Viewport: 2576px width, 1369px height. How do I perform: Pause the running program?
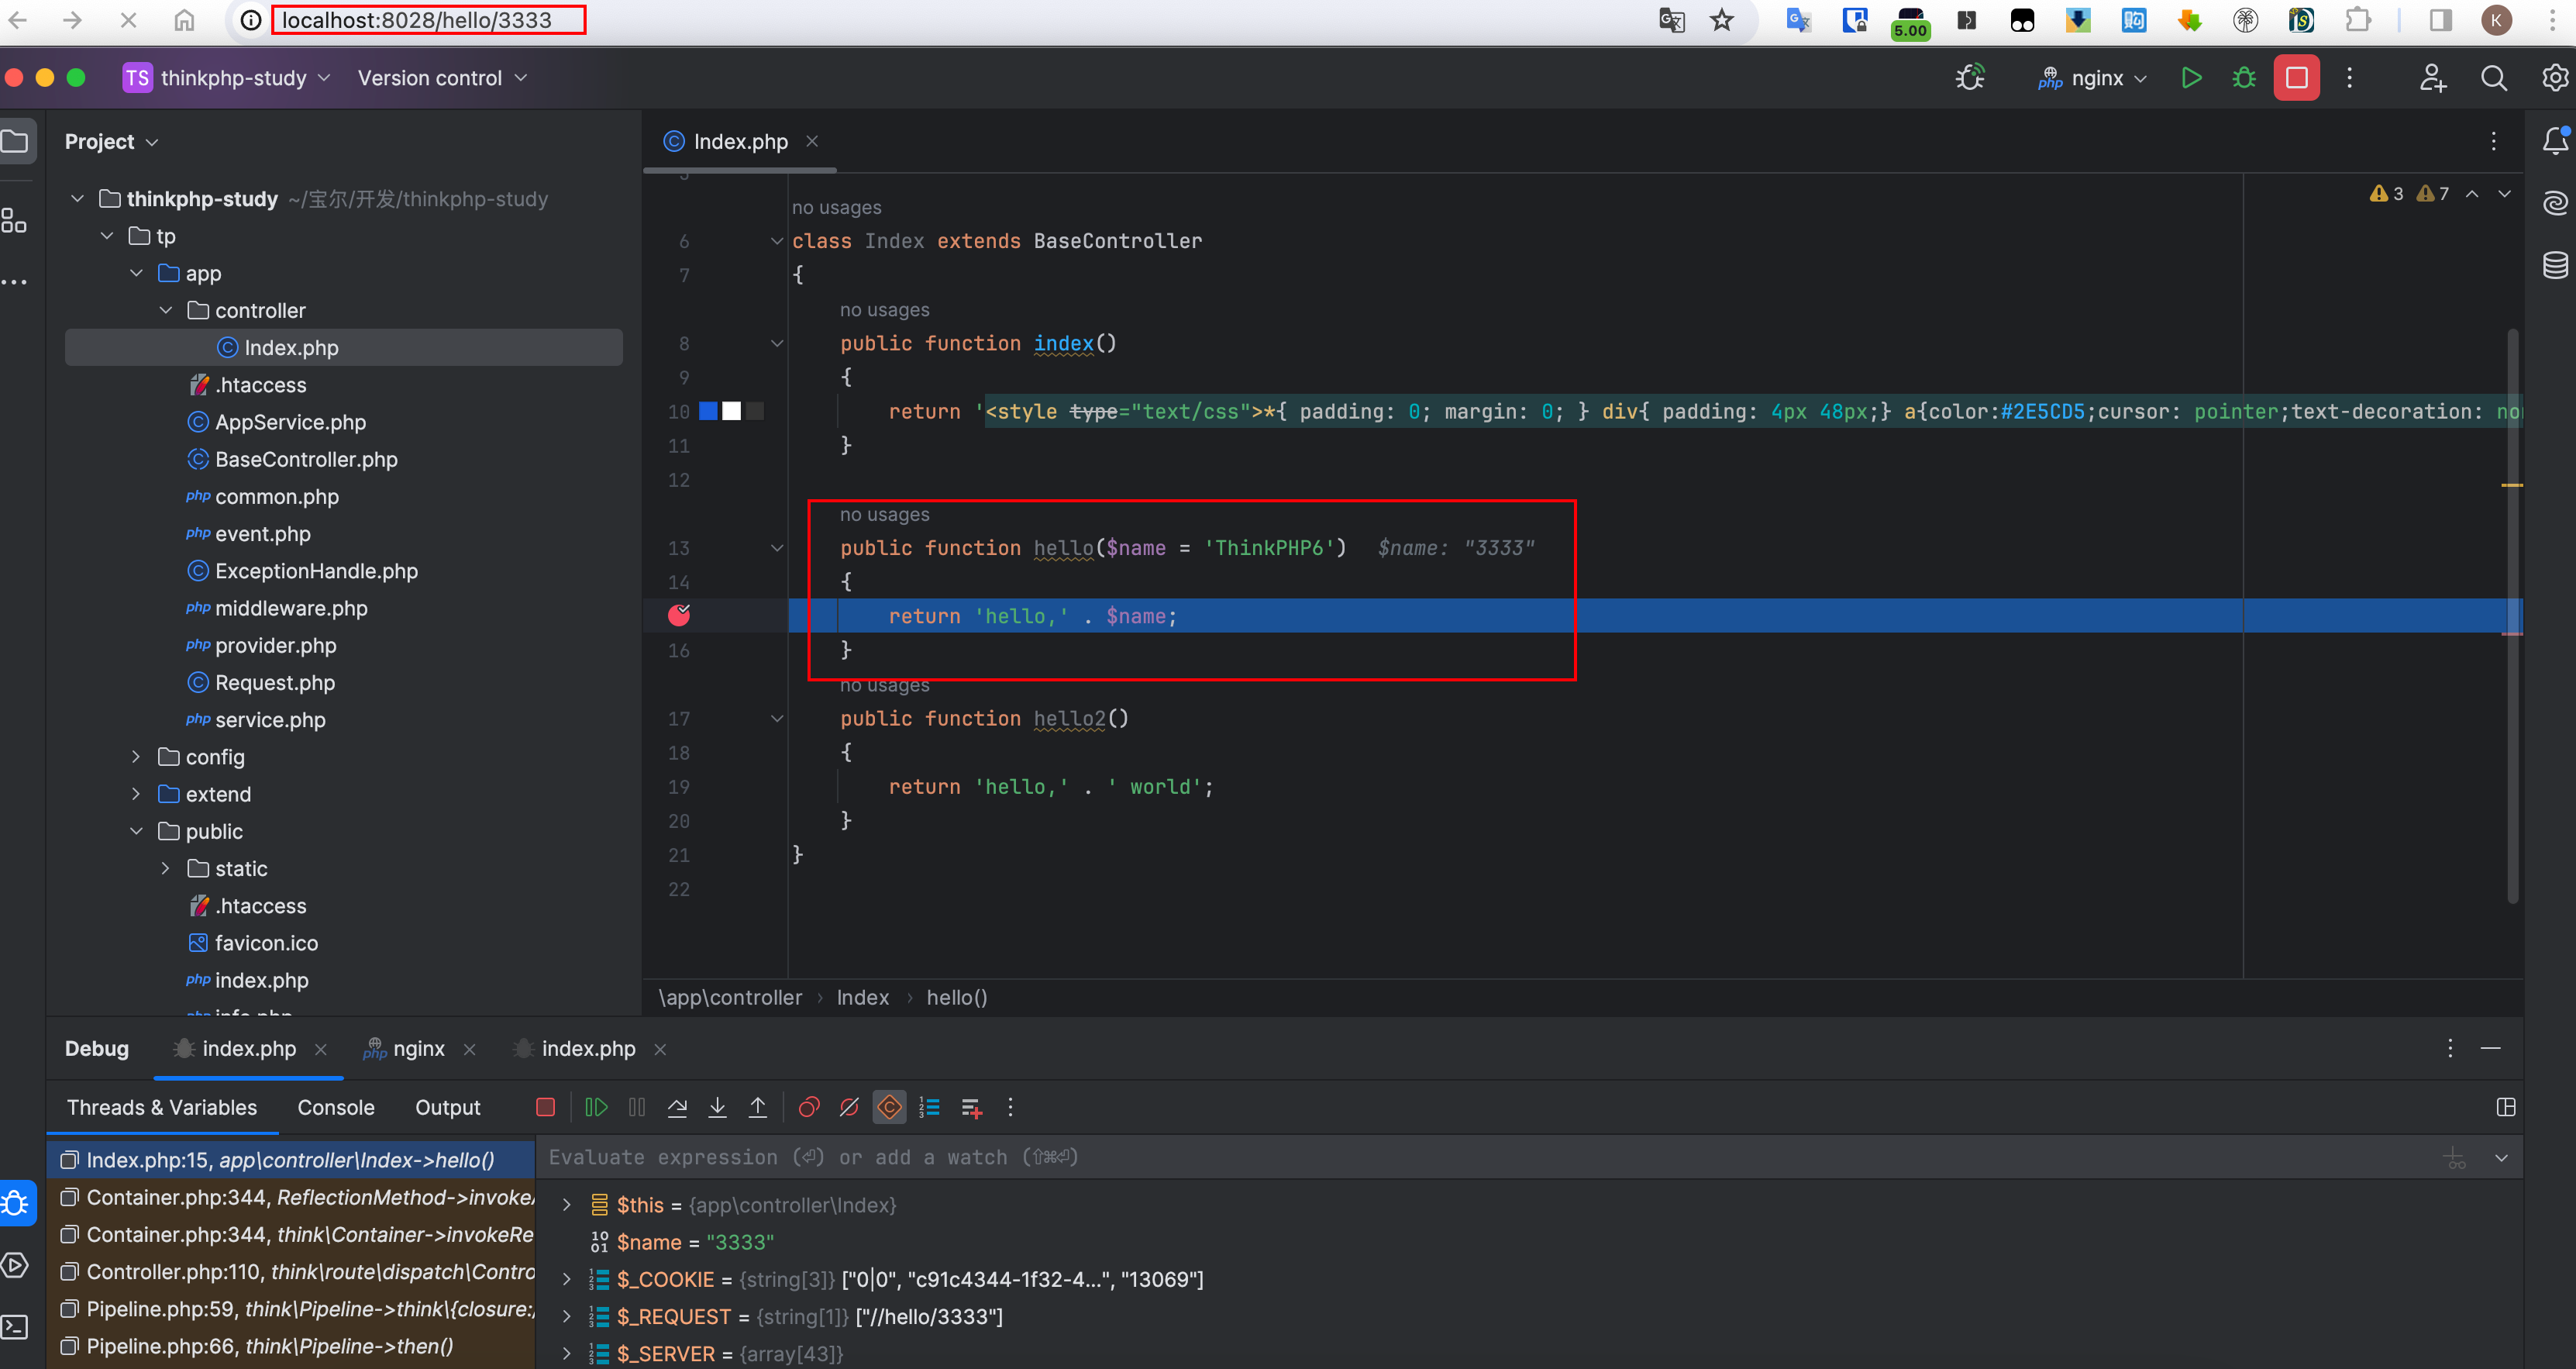point(637,1107)
